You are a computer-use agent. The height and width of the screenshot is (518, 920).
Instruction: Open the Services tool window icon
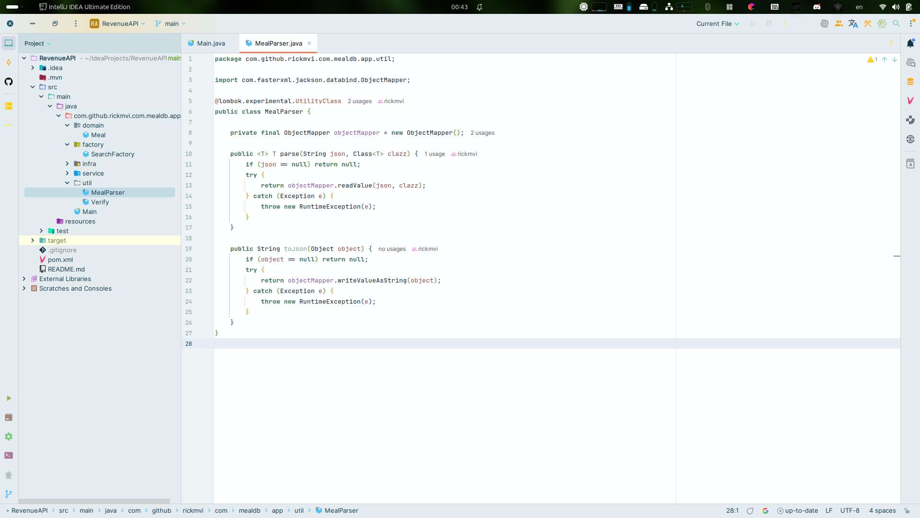pos(9,436)
